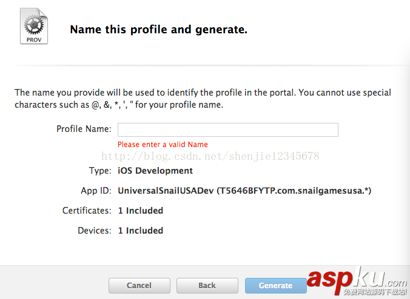The height and width of the screenshot is (299, 410).
Task: Click the "Devices:" label
Action: tap(95, 231)
